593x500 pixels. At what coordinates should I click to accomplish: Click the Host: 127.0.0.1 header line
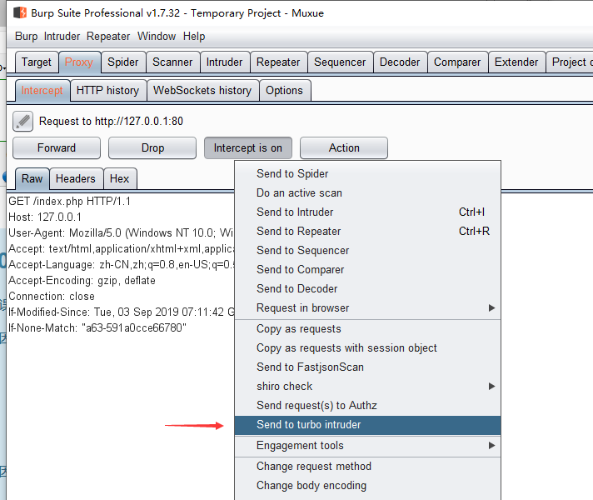pos(45,217)
